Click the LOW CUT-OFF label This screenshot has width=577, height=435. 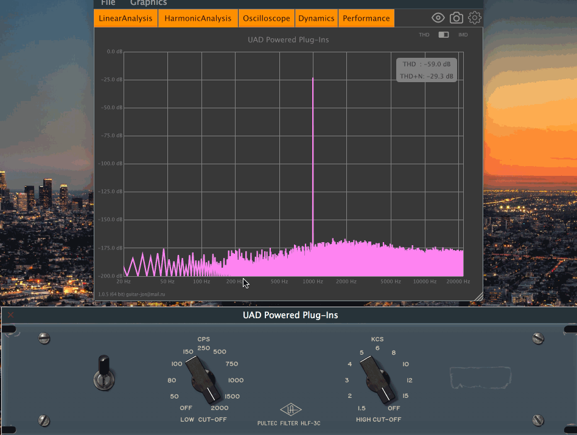pyautogui.click(x=203, y=420)
